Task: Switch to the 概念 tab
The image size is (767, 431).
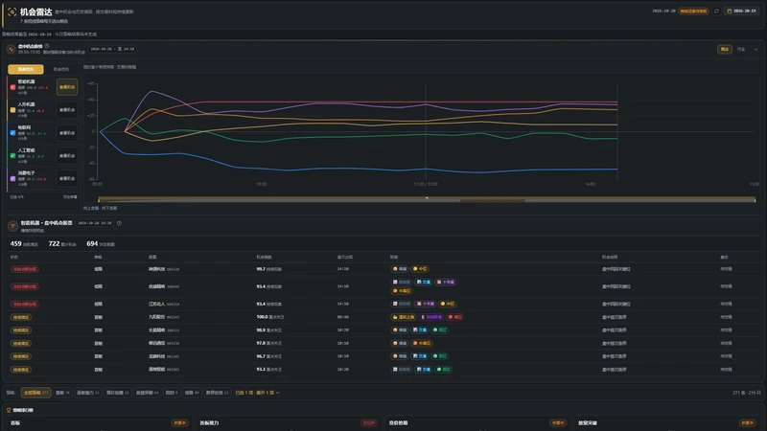Action: (x=725, y=49)
